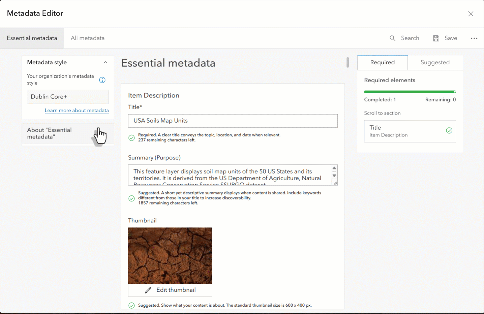Click the metadata style info icon

pos(102,80)
